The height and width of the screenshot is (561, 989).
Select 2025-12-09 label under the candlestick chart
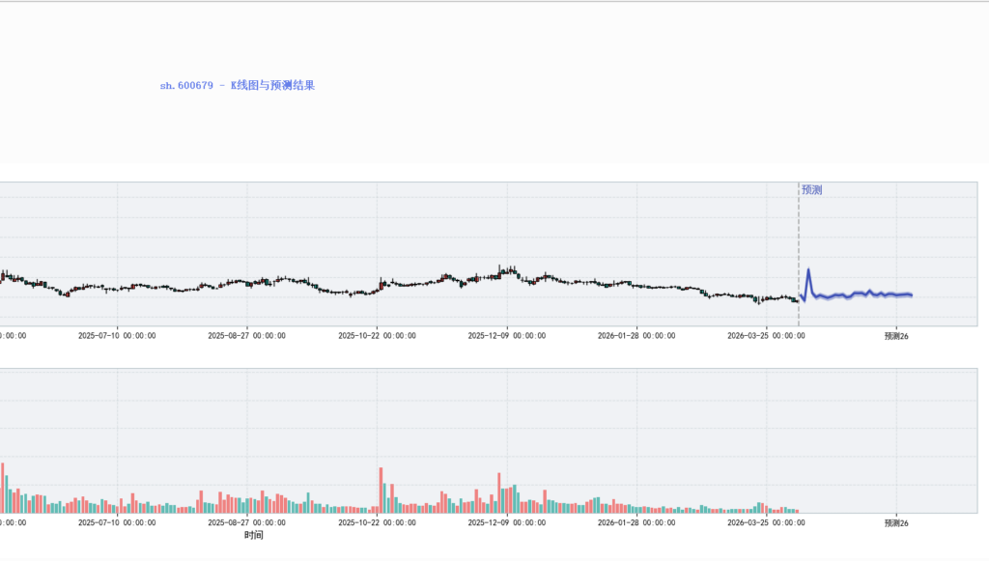506,336
